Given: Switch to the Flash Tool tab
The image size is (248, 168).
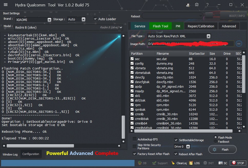Looking at the screenshot, I should coord(160,26).
